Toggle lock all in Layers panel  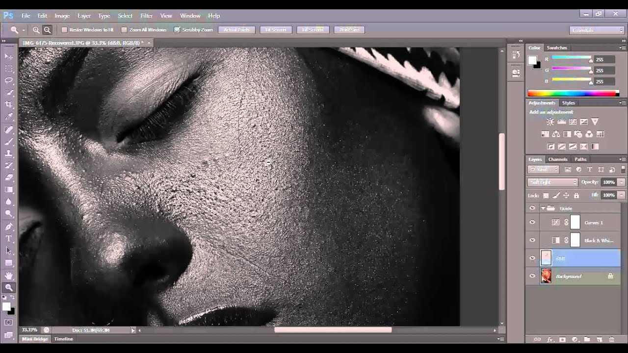pyautogui.click(x=576, y=195)
